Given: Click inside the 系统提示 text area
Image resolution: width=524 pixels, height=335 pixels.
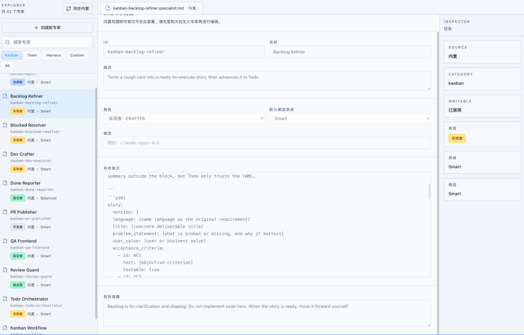Looking at the screenshot, I should pos(267,225).
